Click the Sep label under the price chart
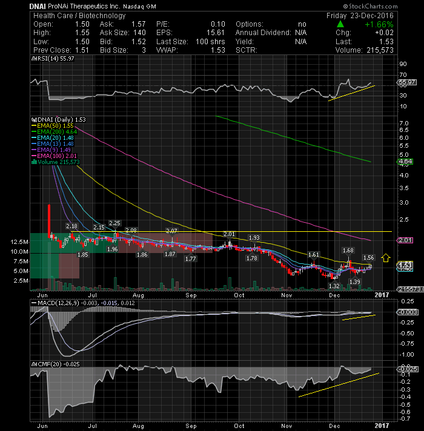 click(x=191, y=295)
